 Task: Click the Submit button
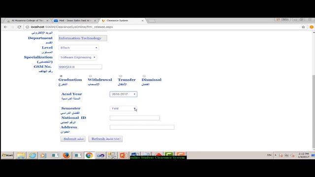(x=73, y=139)
